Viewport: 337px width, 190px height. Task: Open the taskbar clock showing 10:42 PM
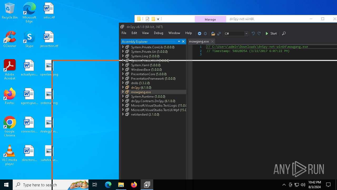(x=315, y=185)
